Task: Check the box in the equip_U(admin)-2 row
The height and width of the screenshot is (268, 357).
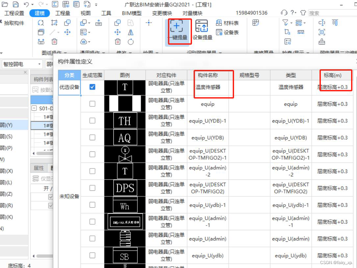Action: [x=92, y=171]
